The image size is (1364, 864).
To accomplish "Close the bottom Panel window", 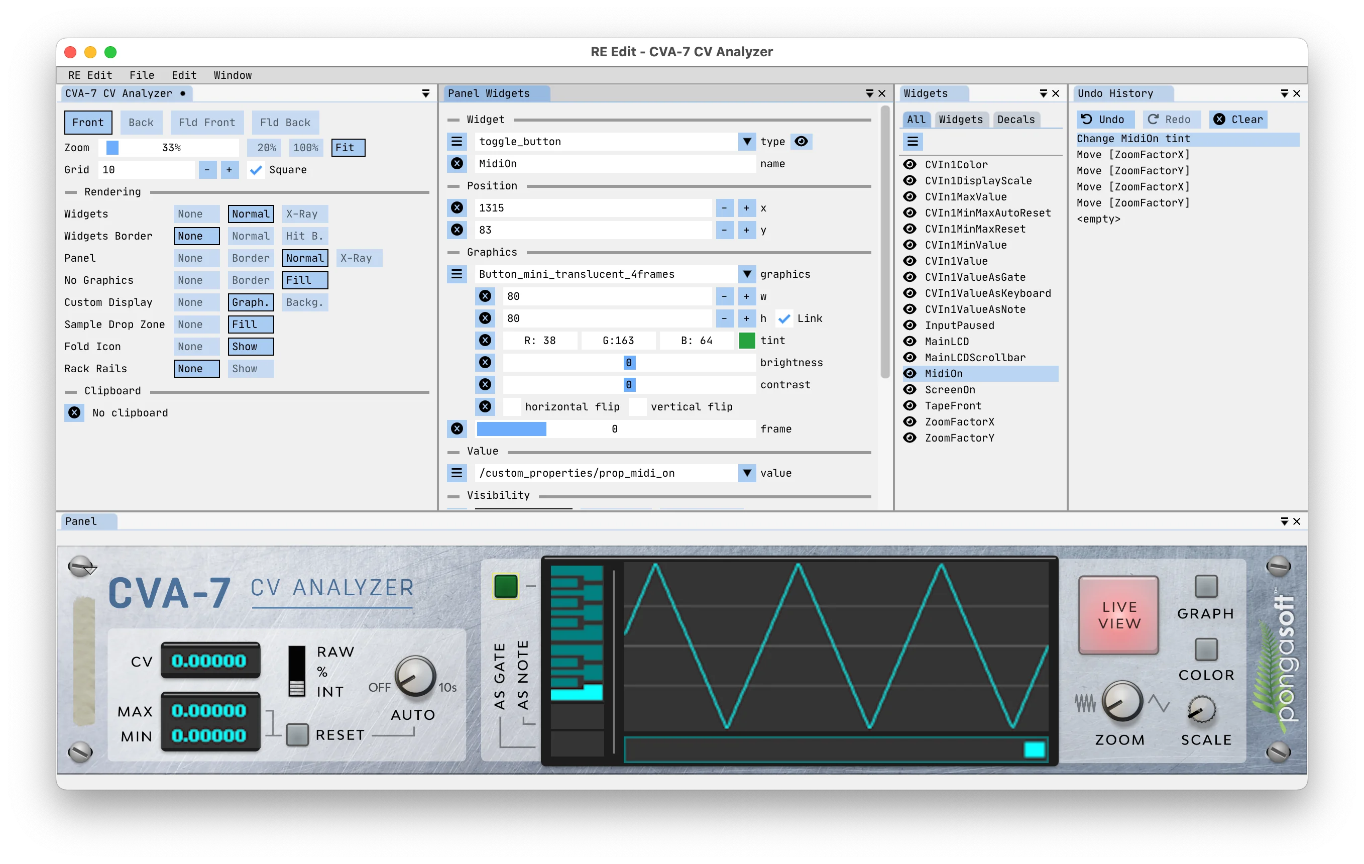I will (x=1297, y=521).
